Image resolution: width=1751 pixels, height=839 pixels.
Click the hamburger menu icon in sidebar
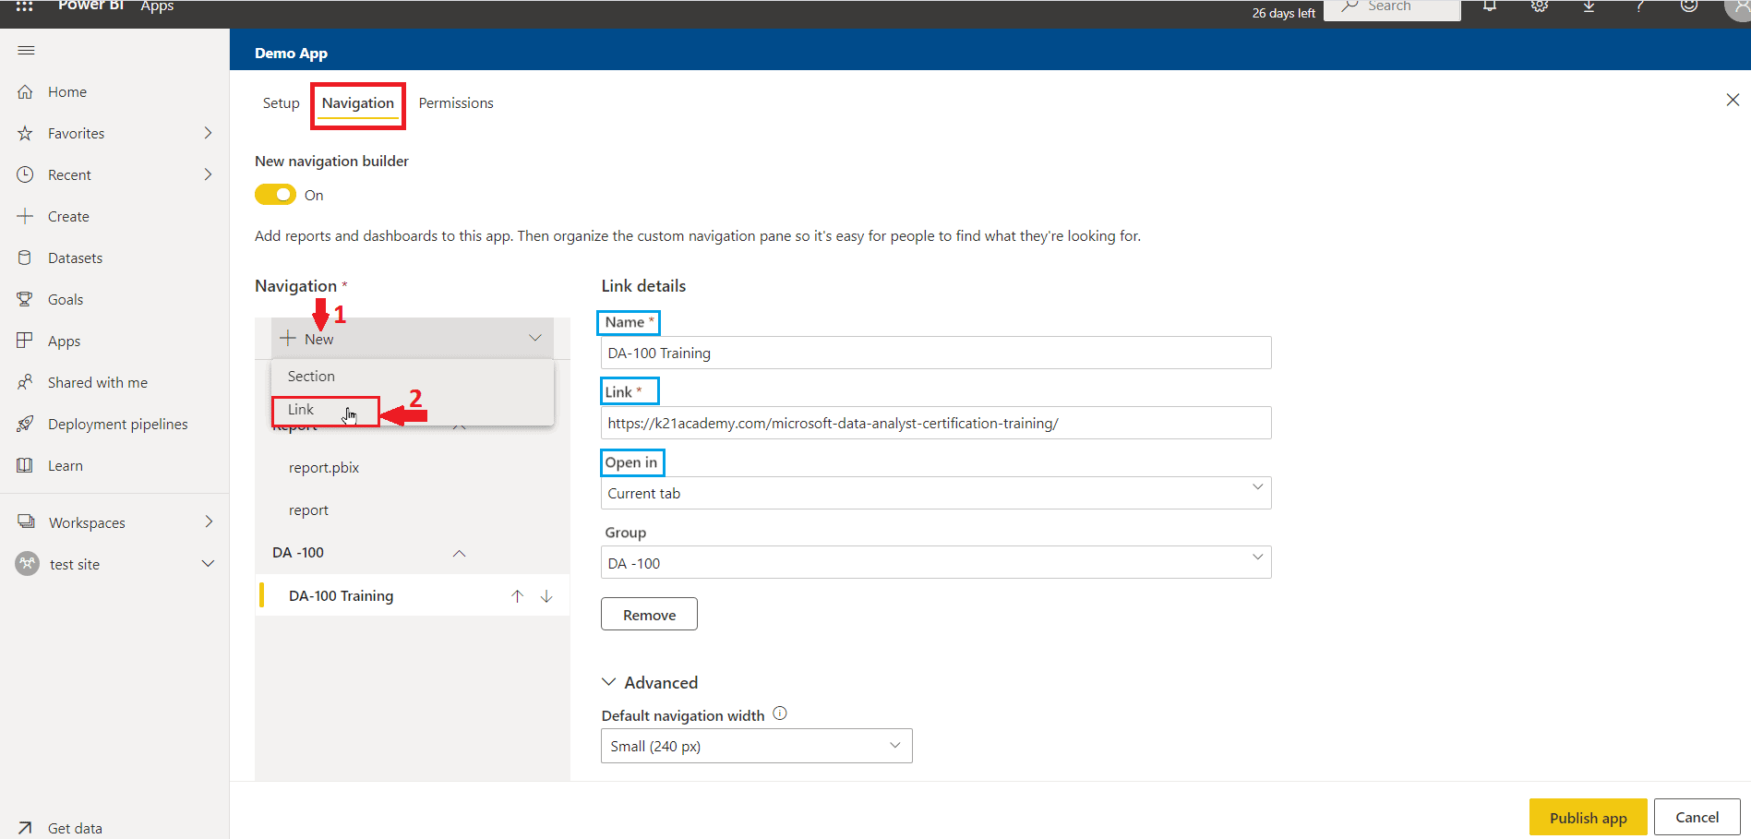coord(26,50)
